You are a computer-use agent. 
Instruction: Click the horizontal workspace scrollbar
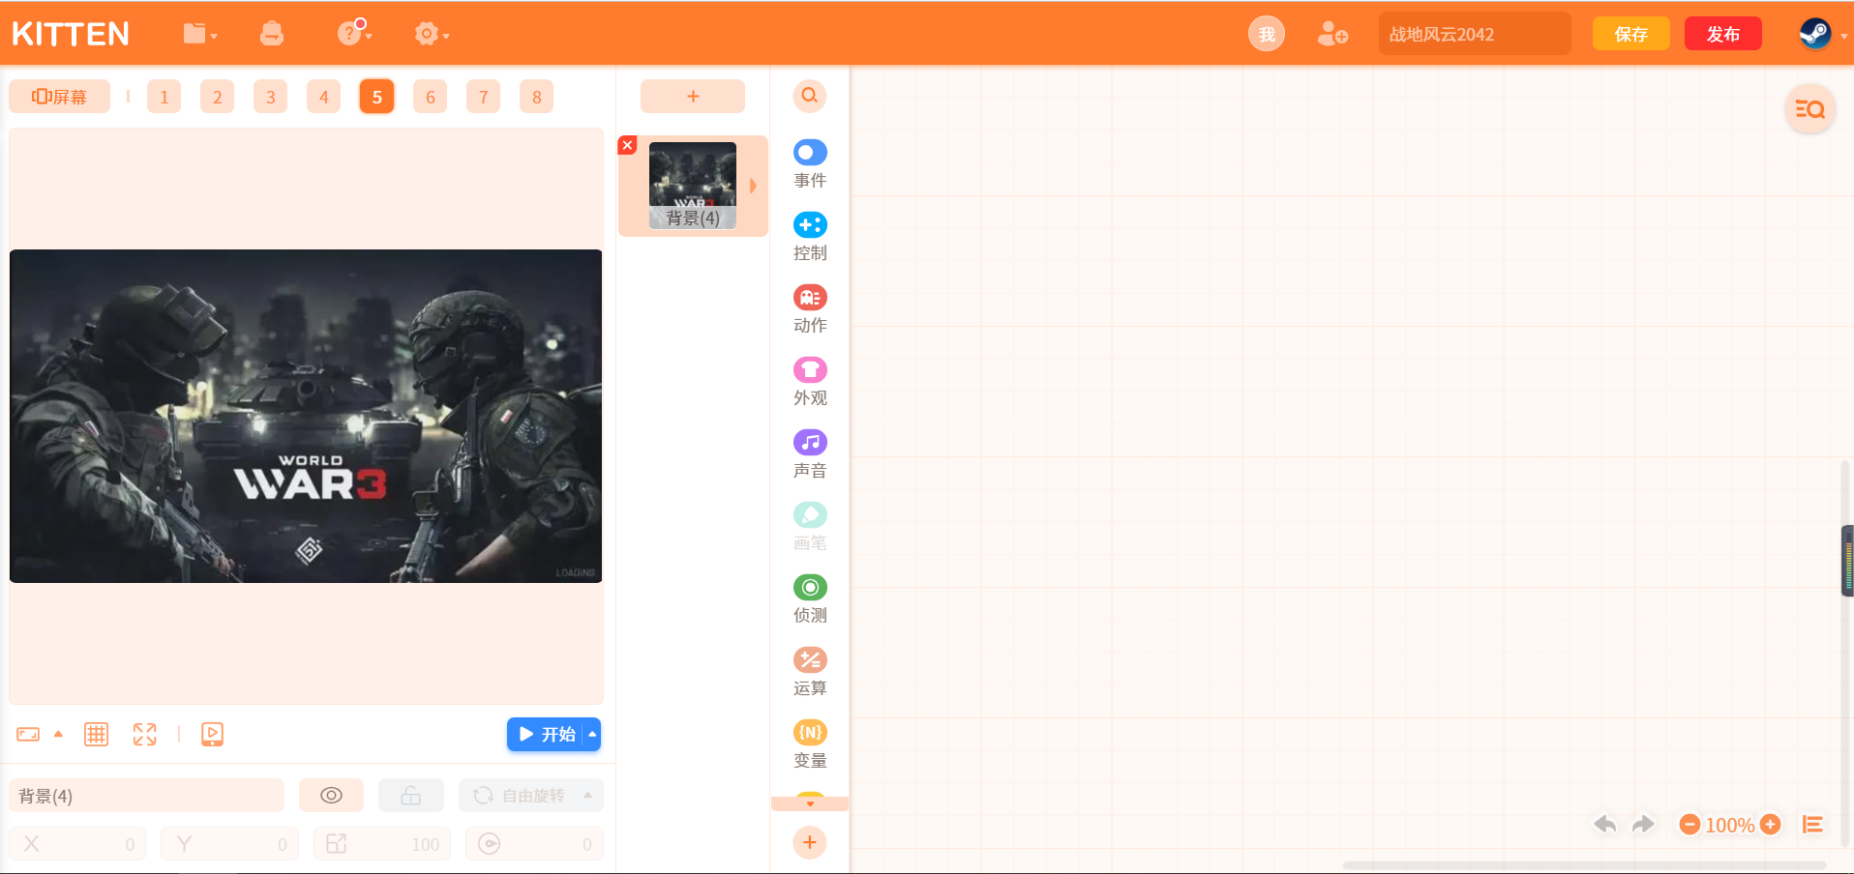point(1584,865)
